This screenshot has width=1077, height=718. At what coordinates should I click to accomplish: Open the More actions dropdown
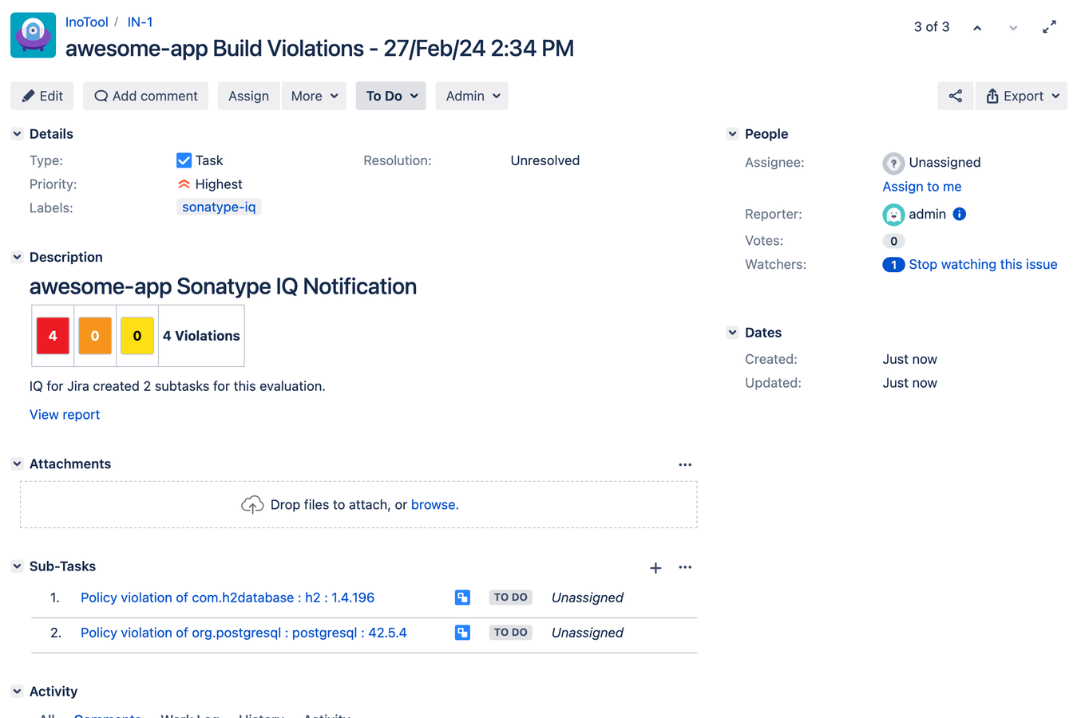click(314, 96)
